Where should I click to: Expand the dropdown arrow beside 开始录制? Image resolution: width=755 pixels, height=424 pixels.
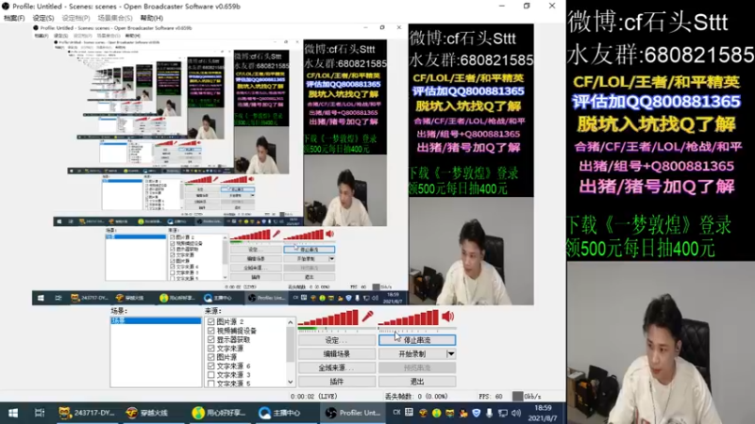tap(451, 354)
